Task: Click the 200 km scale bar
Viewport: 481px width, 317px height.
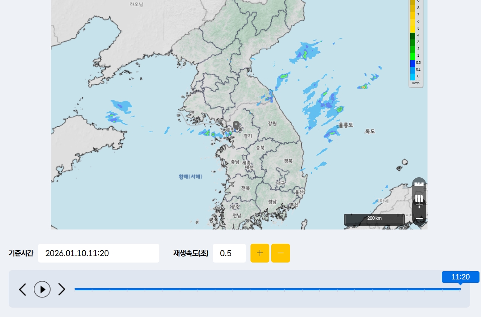Action: [x=374, y=219]
